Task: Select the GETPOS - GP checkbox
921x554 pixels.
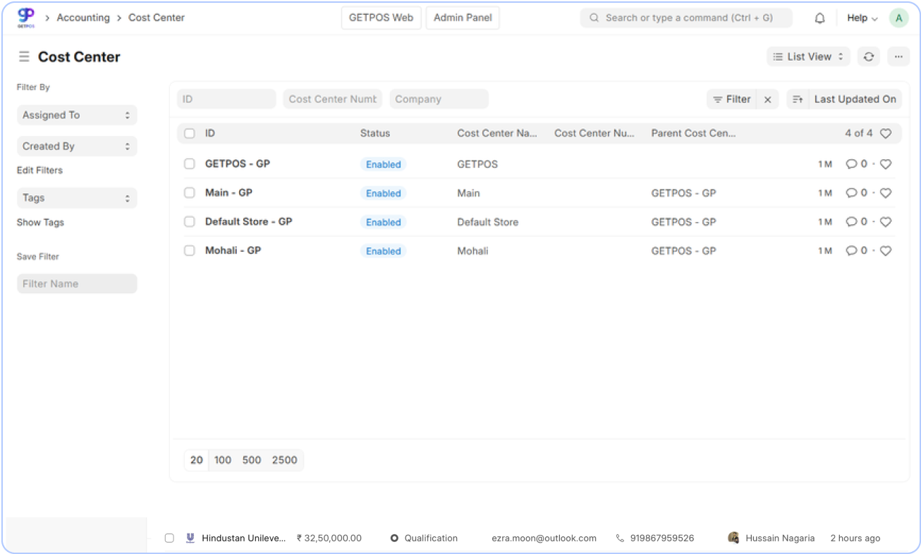Action: click(x=189, y=164)
